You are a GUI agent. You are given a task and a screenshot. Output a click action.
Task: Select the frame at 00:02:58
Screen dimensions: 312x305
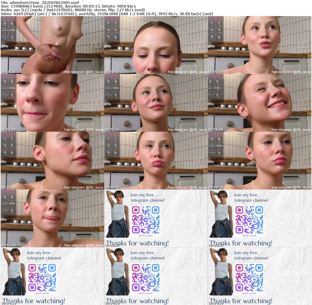(259, 161)
